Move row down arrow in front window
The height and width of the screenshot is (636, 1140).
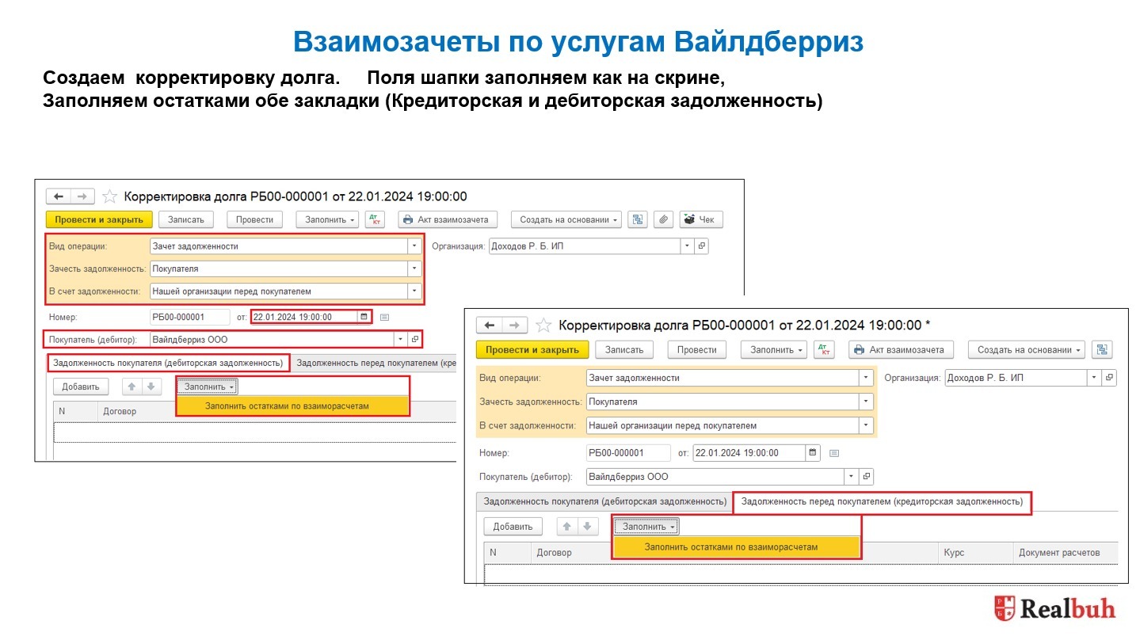pyautogui.click(x=587, y=526)
